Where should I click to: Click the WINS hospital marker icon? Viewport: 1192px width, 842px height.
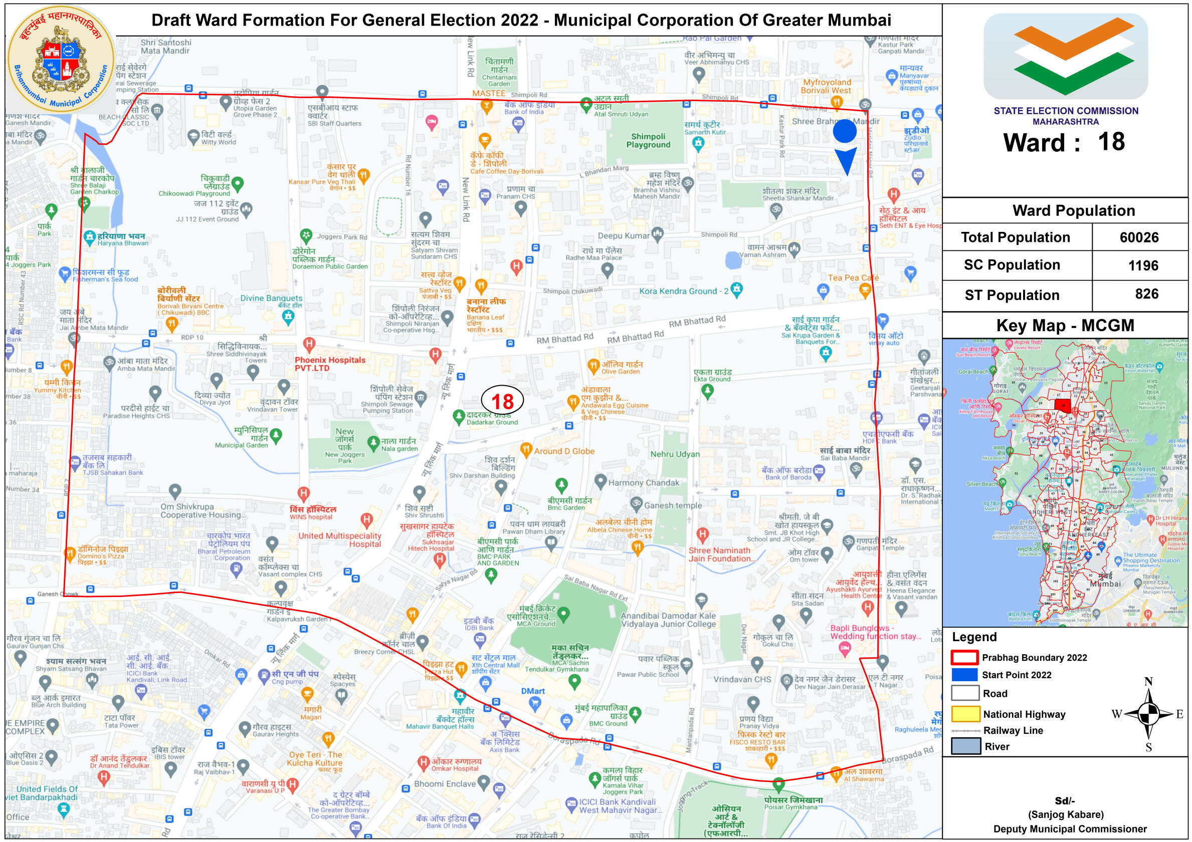[x=304, y=493]
